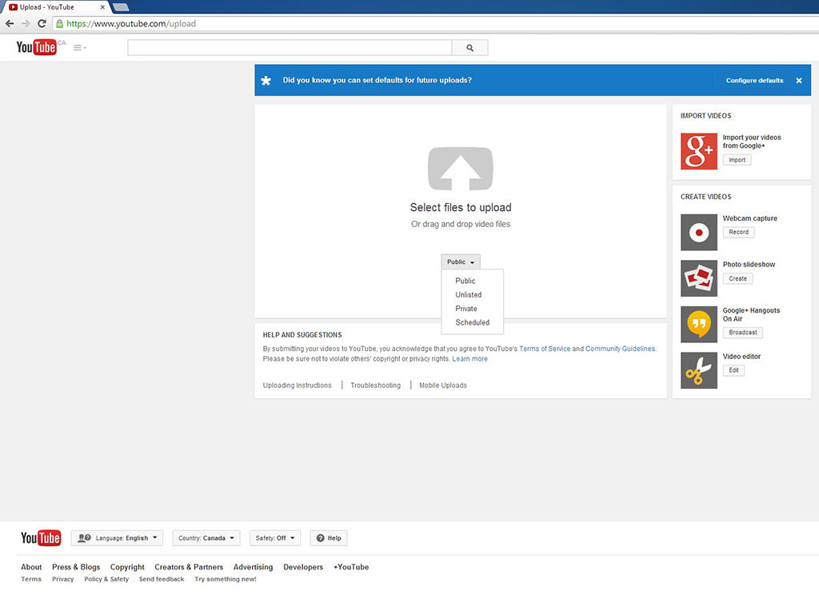Image resolution: width=819 pixels, height=599 pixels.
Task: Click the Configure defaults button
Action: click(754, 81)
